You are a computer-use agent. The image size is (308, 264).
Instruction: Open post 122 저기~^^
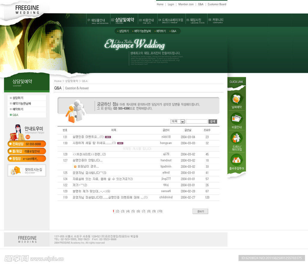click(80, 185)
